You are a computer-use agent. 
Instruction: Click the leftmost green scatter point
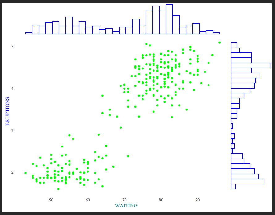(x=25, y=173)
